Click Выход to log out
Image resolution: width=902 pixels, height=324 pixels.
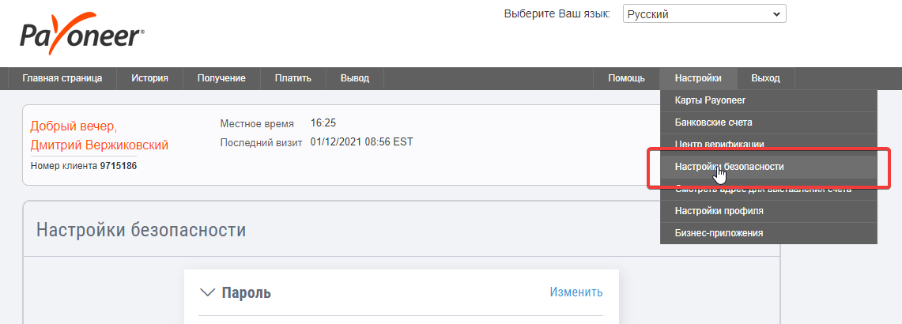pos(766,78)
